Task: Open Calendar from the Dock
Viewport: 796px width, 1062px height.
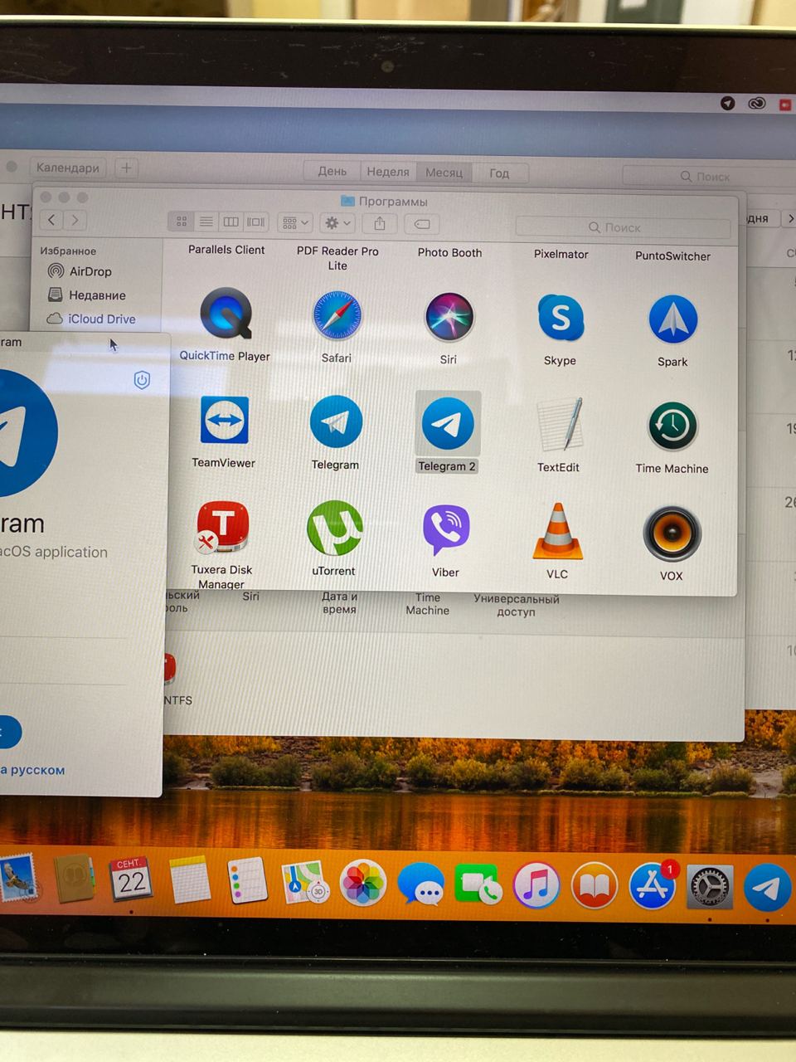Action: tap(131, 879)
